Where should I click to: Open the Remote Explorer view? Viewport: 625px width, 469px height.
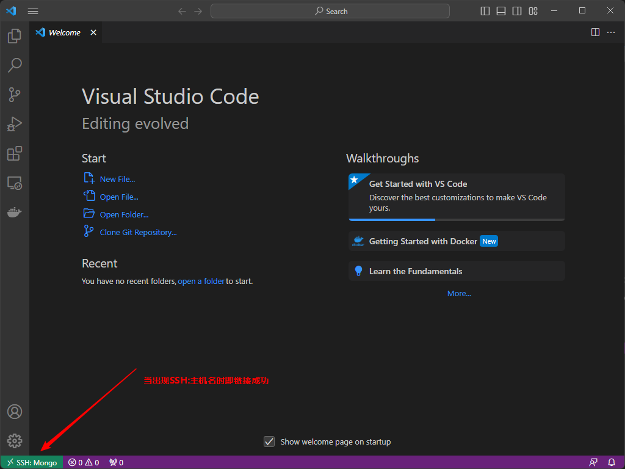15,183
